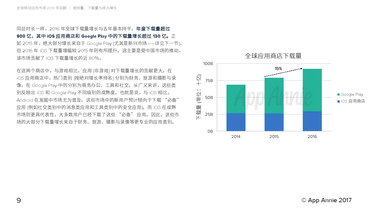Viewport: 377px width, 212px height.
Task: Click the 2014 x-axis label
Action: (x=236, y=137)
